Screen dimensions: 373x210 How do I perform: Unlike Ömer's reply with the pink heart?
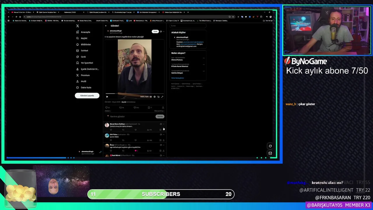click(x=136, y=151)
